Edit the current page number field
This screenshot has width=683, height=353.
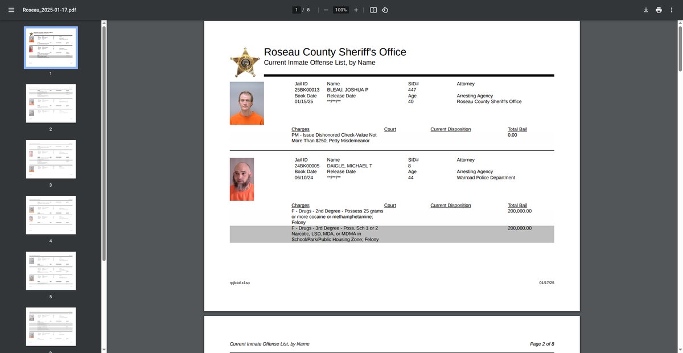click(296, 10)
